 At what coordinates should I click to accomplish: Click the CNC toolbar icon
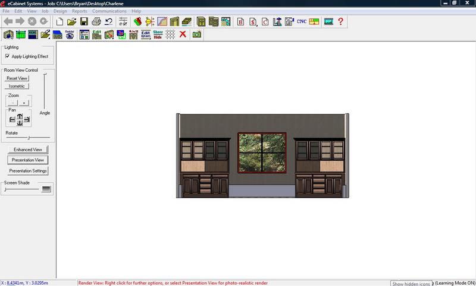[302, 21]
